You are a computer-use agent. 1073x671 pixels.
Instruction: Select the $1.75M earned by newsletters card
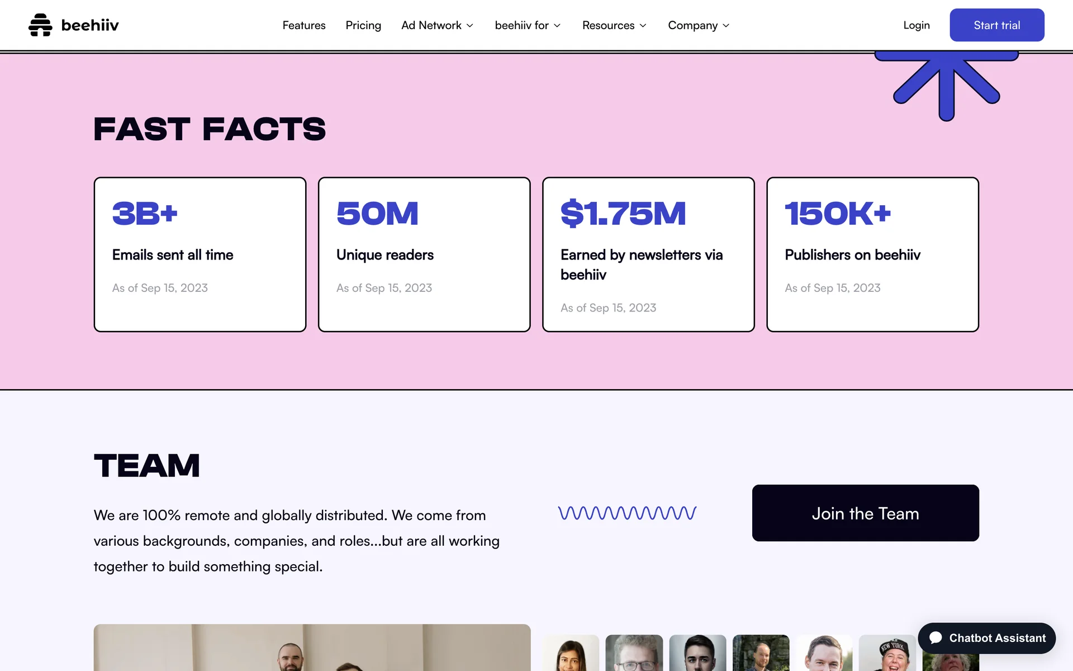[x=648, y=254]
